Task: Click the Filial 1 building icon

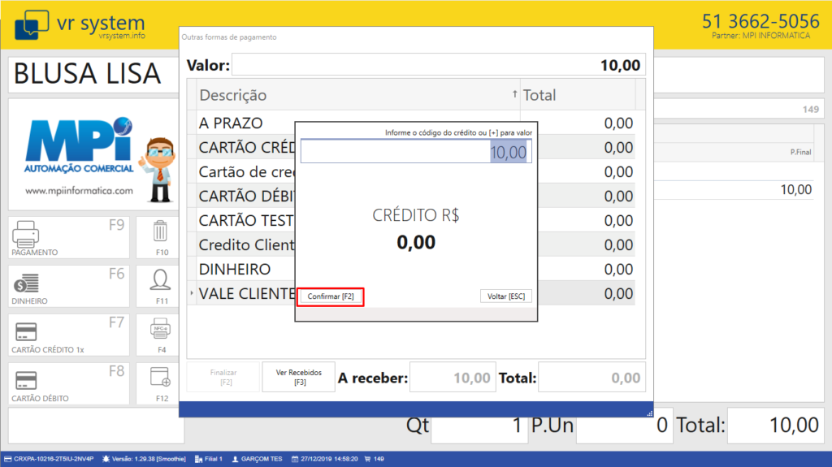Action: click(x=200, y=459)
